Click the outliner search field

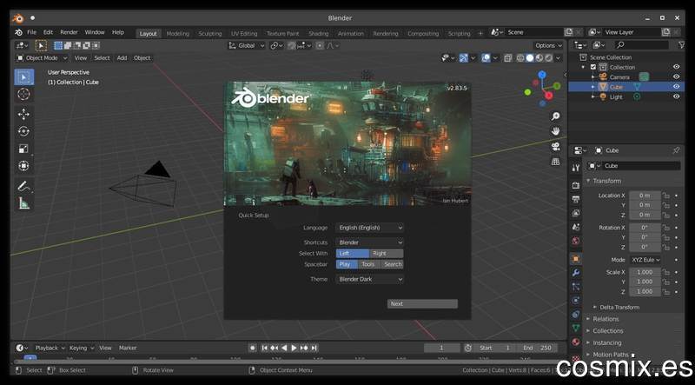coord(641,45)
